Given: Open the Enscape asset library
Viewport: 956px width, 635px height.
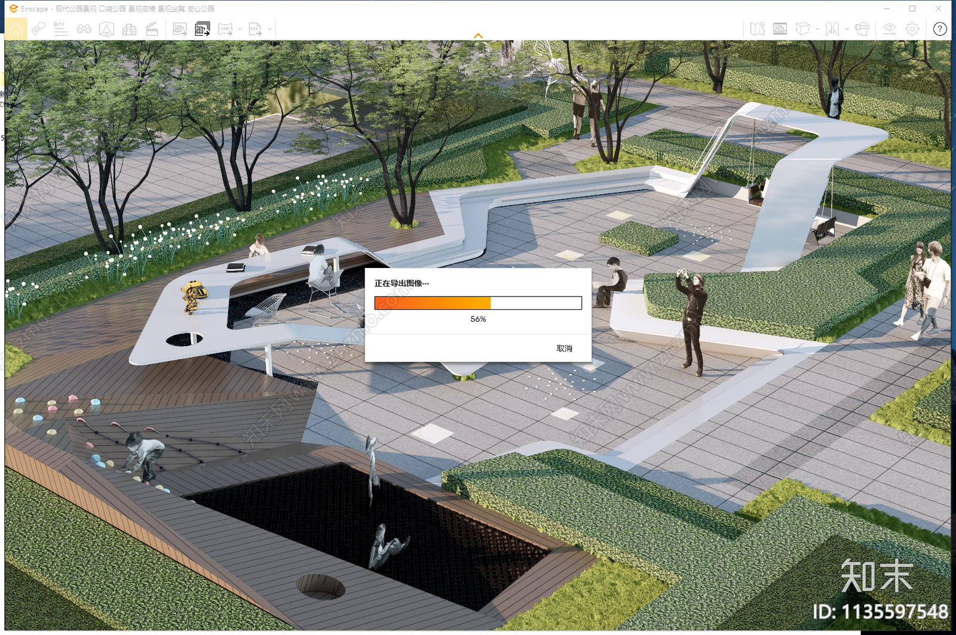Looking at the screenshot, I should (x=106, y=29).
